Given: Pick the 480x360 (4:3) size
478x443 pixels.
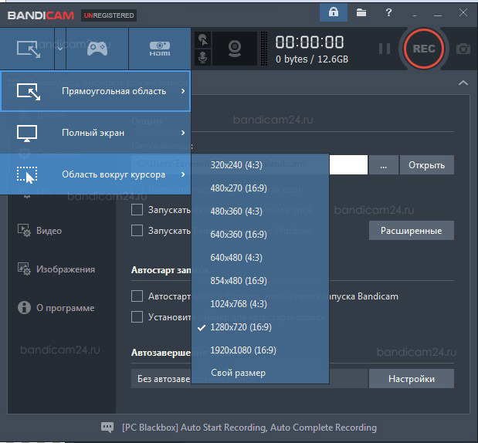Looking at the screenshot, I should tap(260, 211).
